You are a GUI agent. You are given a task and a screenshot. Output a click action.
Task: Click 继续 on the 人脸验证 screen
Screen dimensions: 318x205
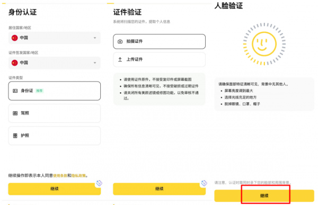tap(264, 195)
